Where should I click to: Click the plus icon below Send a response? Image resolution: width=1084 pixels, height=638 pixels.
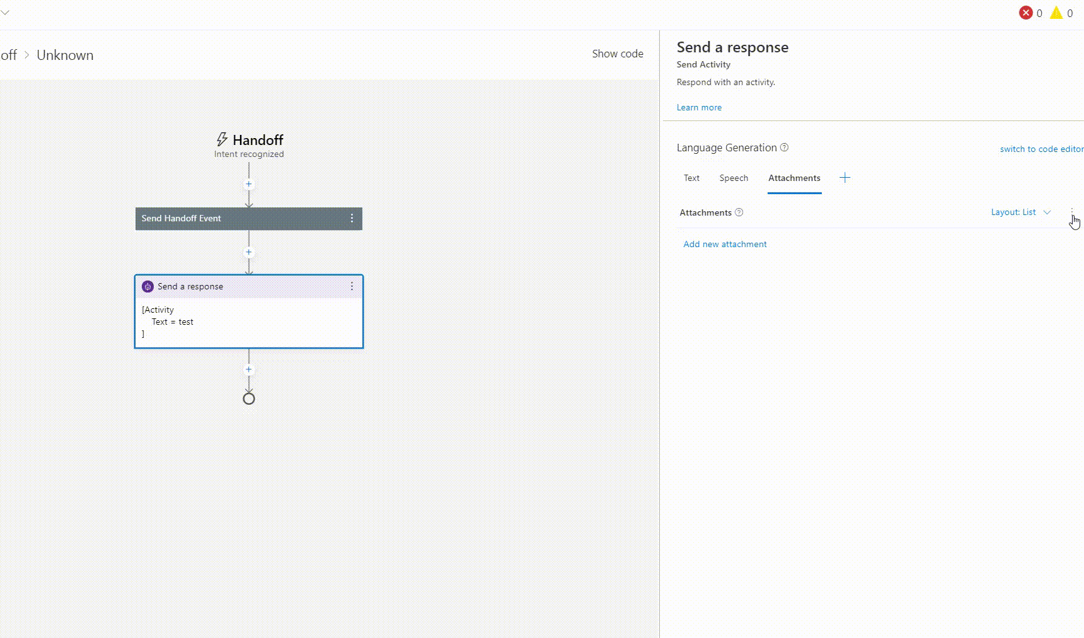(248, 369)
